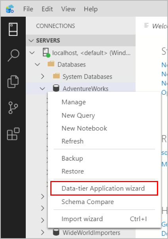
Task: Open the File menu
Action: 28,9
